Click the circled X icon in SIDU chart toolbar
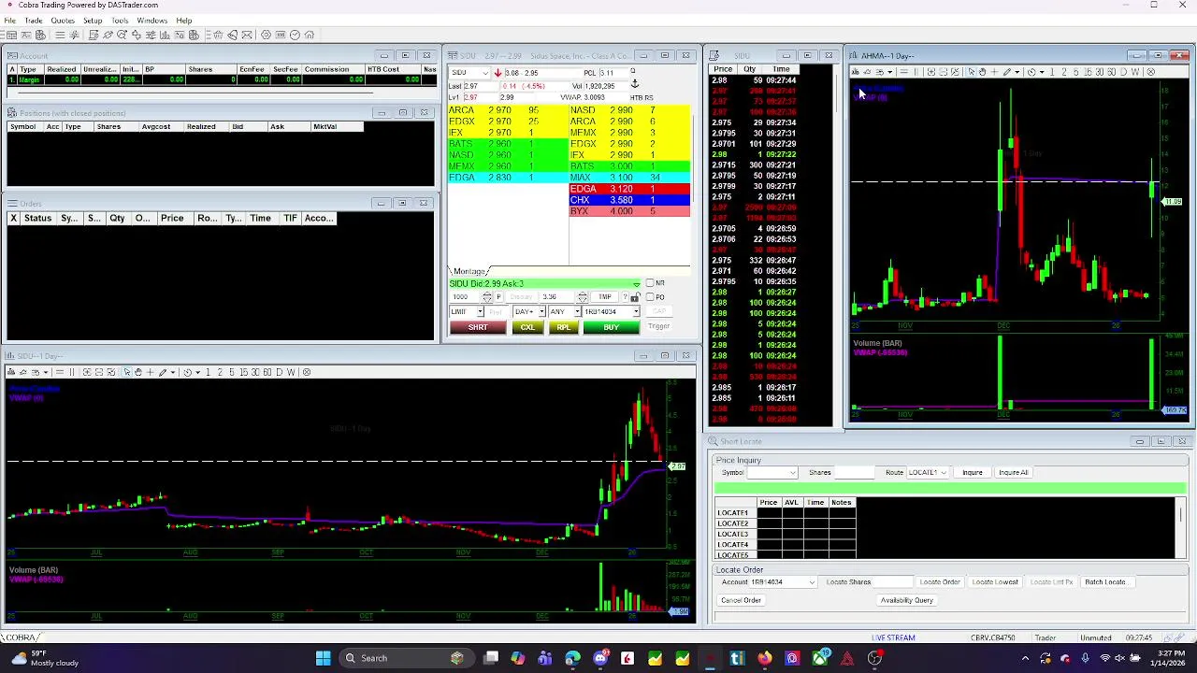 point(307,372)
